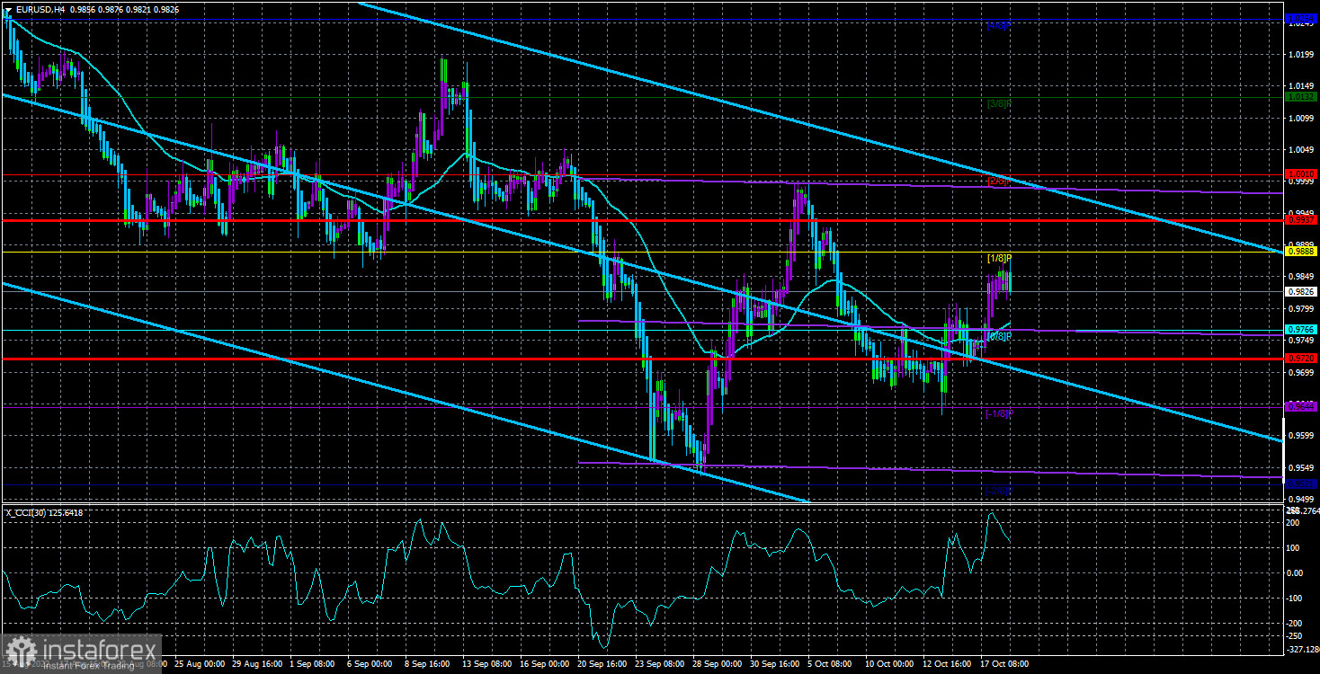
Task: Click the red 0.9720 price tag
Action: [1301, 359]
